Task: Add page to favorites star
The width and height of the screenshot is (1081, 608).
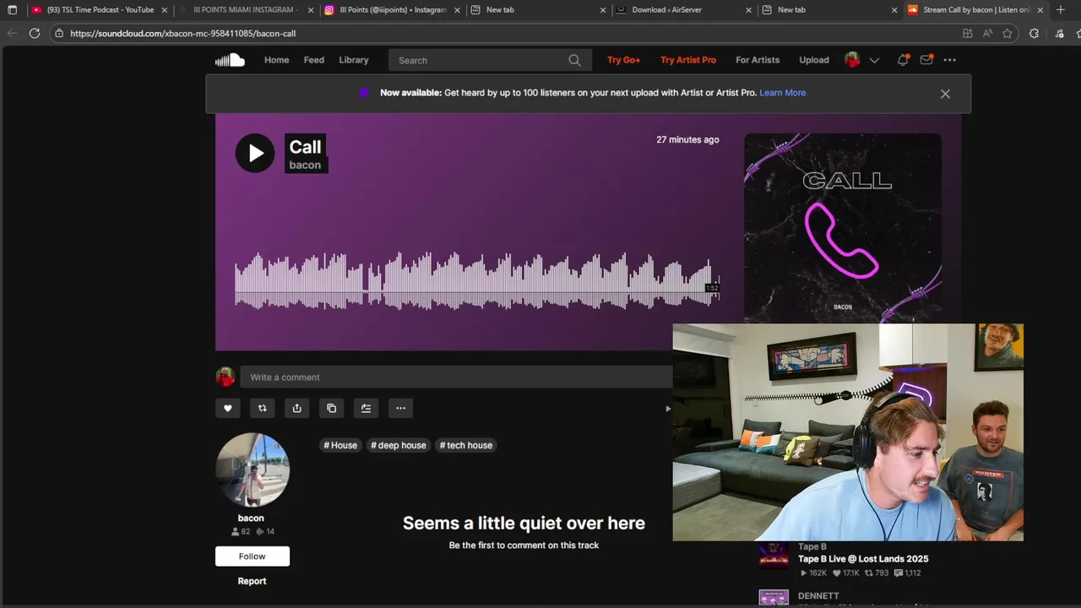Action: pyautogui.click(x=1008, y=33)
